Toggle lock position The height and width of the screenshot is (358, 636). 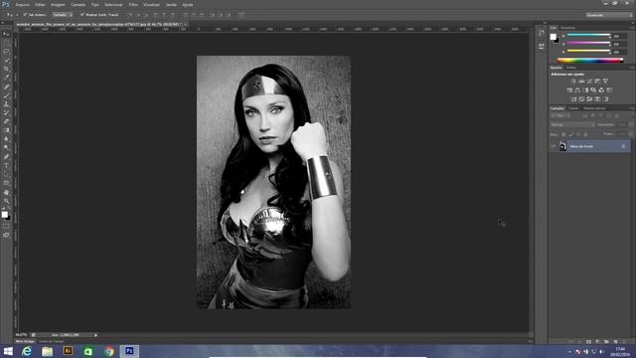tap(578, 134)
